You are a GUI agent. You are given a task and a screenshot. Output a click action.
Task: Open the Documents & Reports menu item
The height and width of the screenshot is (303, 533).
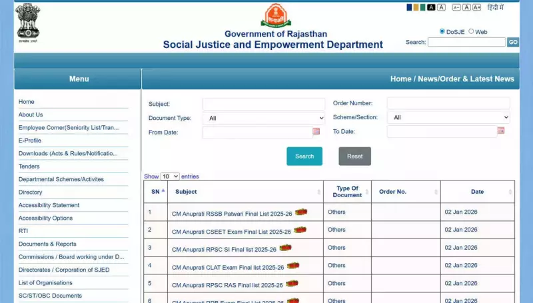(x=47, y=244)
